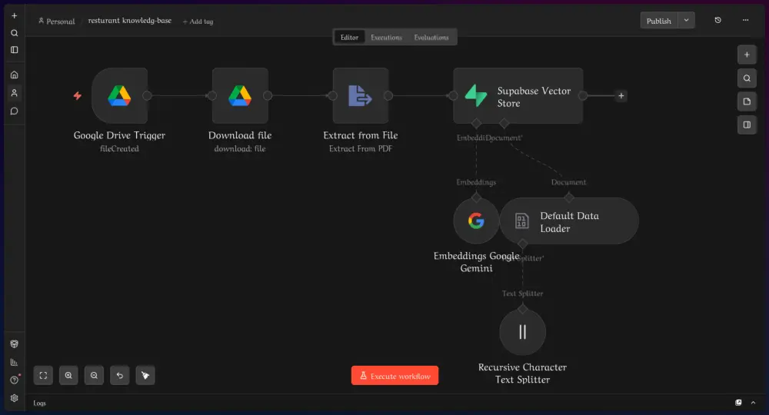Open the settings gear icon in sidebar
This screenshot has height=415, width=769.
pos(14,398)
